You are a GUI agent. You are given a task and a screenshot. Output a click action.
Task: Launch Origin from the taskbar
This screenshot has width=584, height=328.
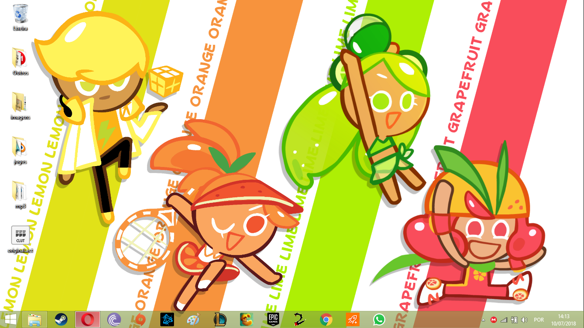(141, 319)
